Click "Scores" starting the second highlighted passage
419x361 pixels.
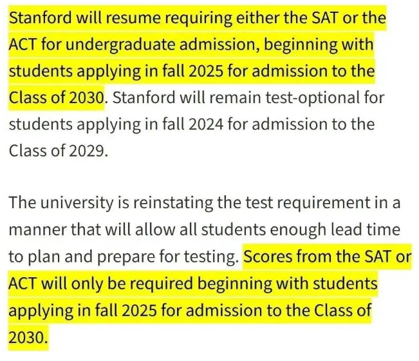pyautogui.click(x=268, y=256)
